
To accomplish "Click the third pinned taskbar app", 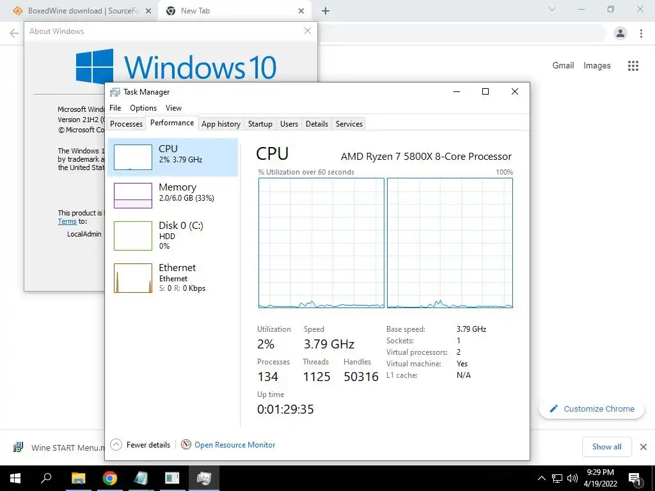I will 141,478.
